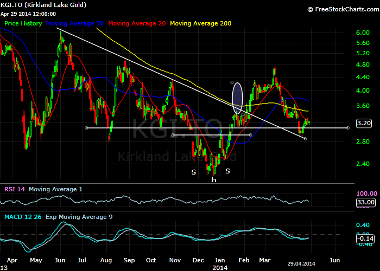
Task: Click the 3.60 price axis label
Action: (x=363, y=106)
